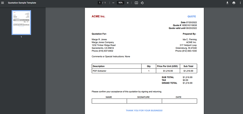243x114 pixels.
Task: Click the 'GRAND TOTAL' label
Action: tap(169, 83)
